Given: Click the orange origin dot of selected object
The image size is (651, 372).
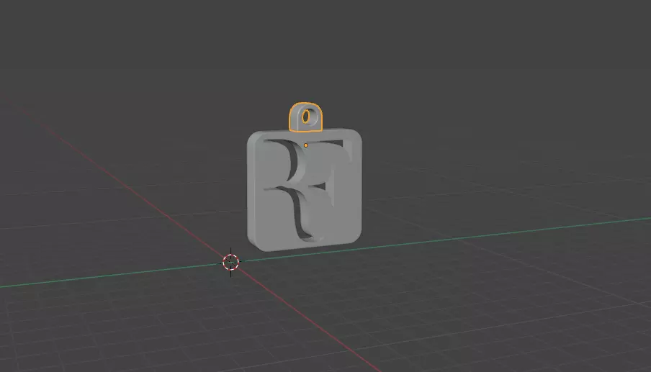Looking at the screenshot, I should click(306, 145).
